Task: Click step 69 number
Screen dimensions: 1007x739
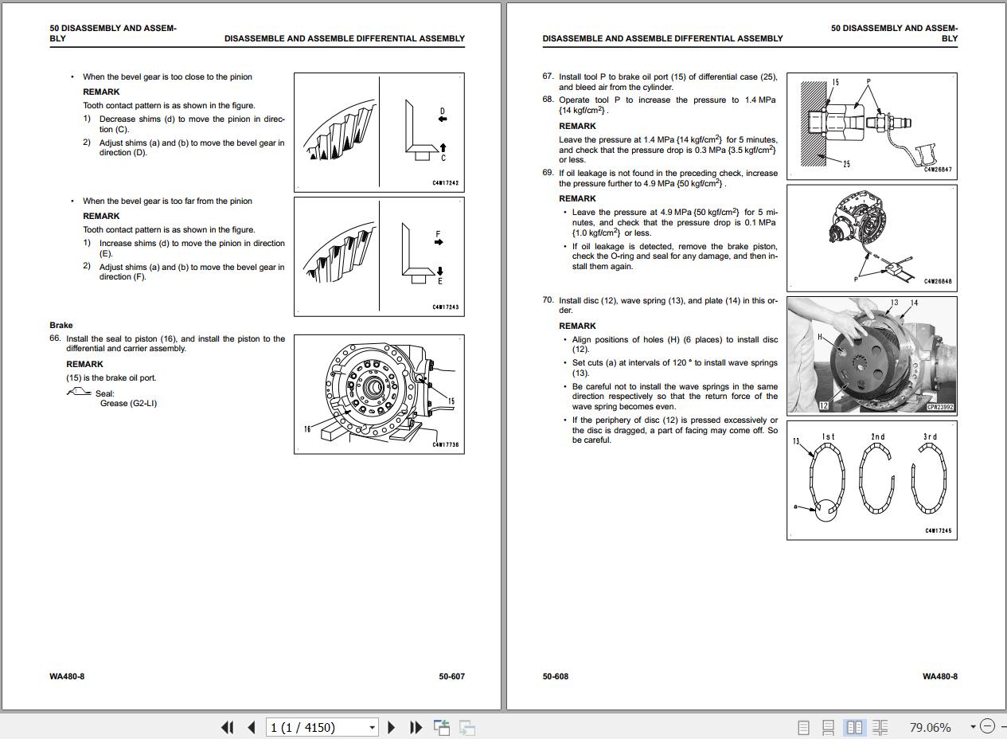Action: click(x=548, y=173)
